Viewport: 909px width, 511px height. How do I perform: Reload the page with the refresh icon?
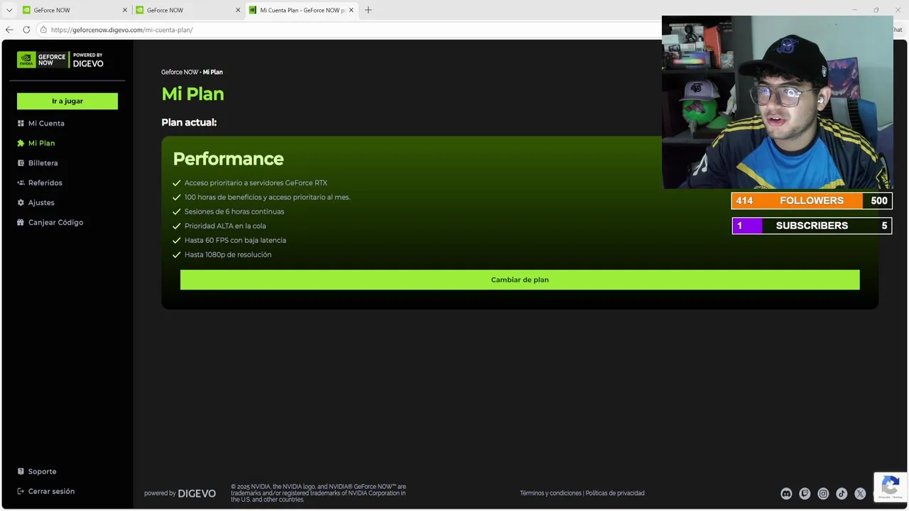(26, 30)
